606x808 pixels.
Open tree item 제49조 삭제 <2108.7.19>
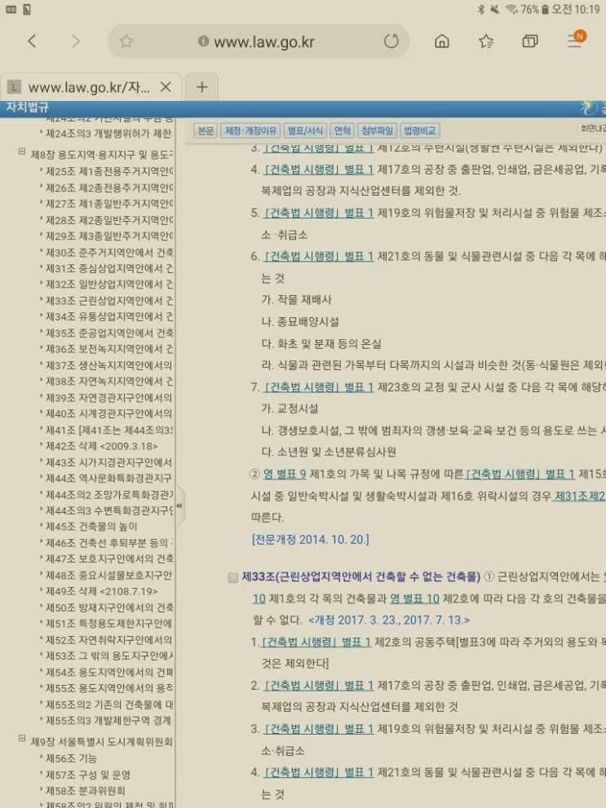(x=101, y=591)
